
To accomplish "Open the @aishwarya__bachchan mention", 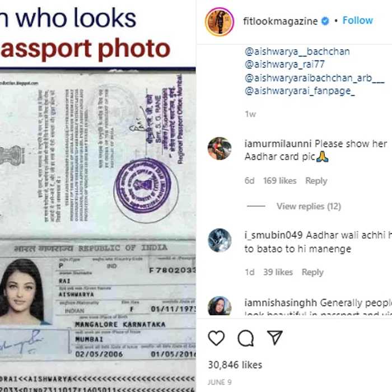I will point(297,52).
